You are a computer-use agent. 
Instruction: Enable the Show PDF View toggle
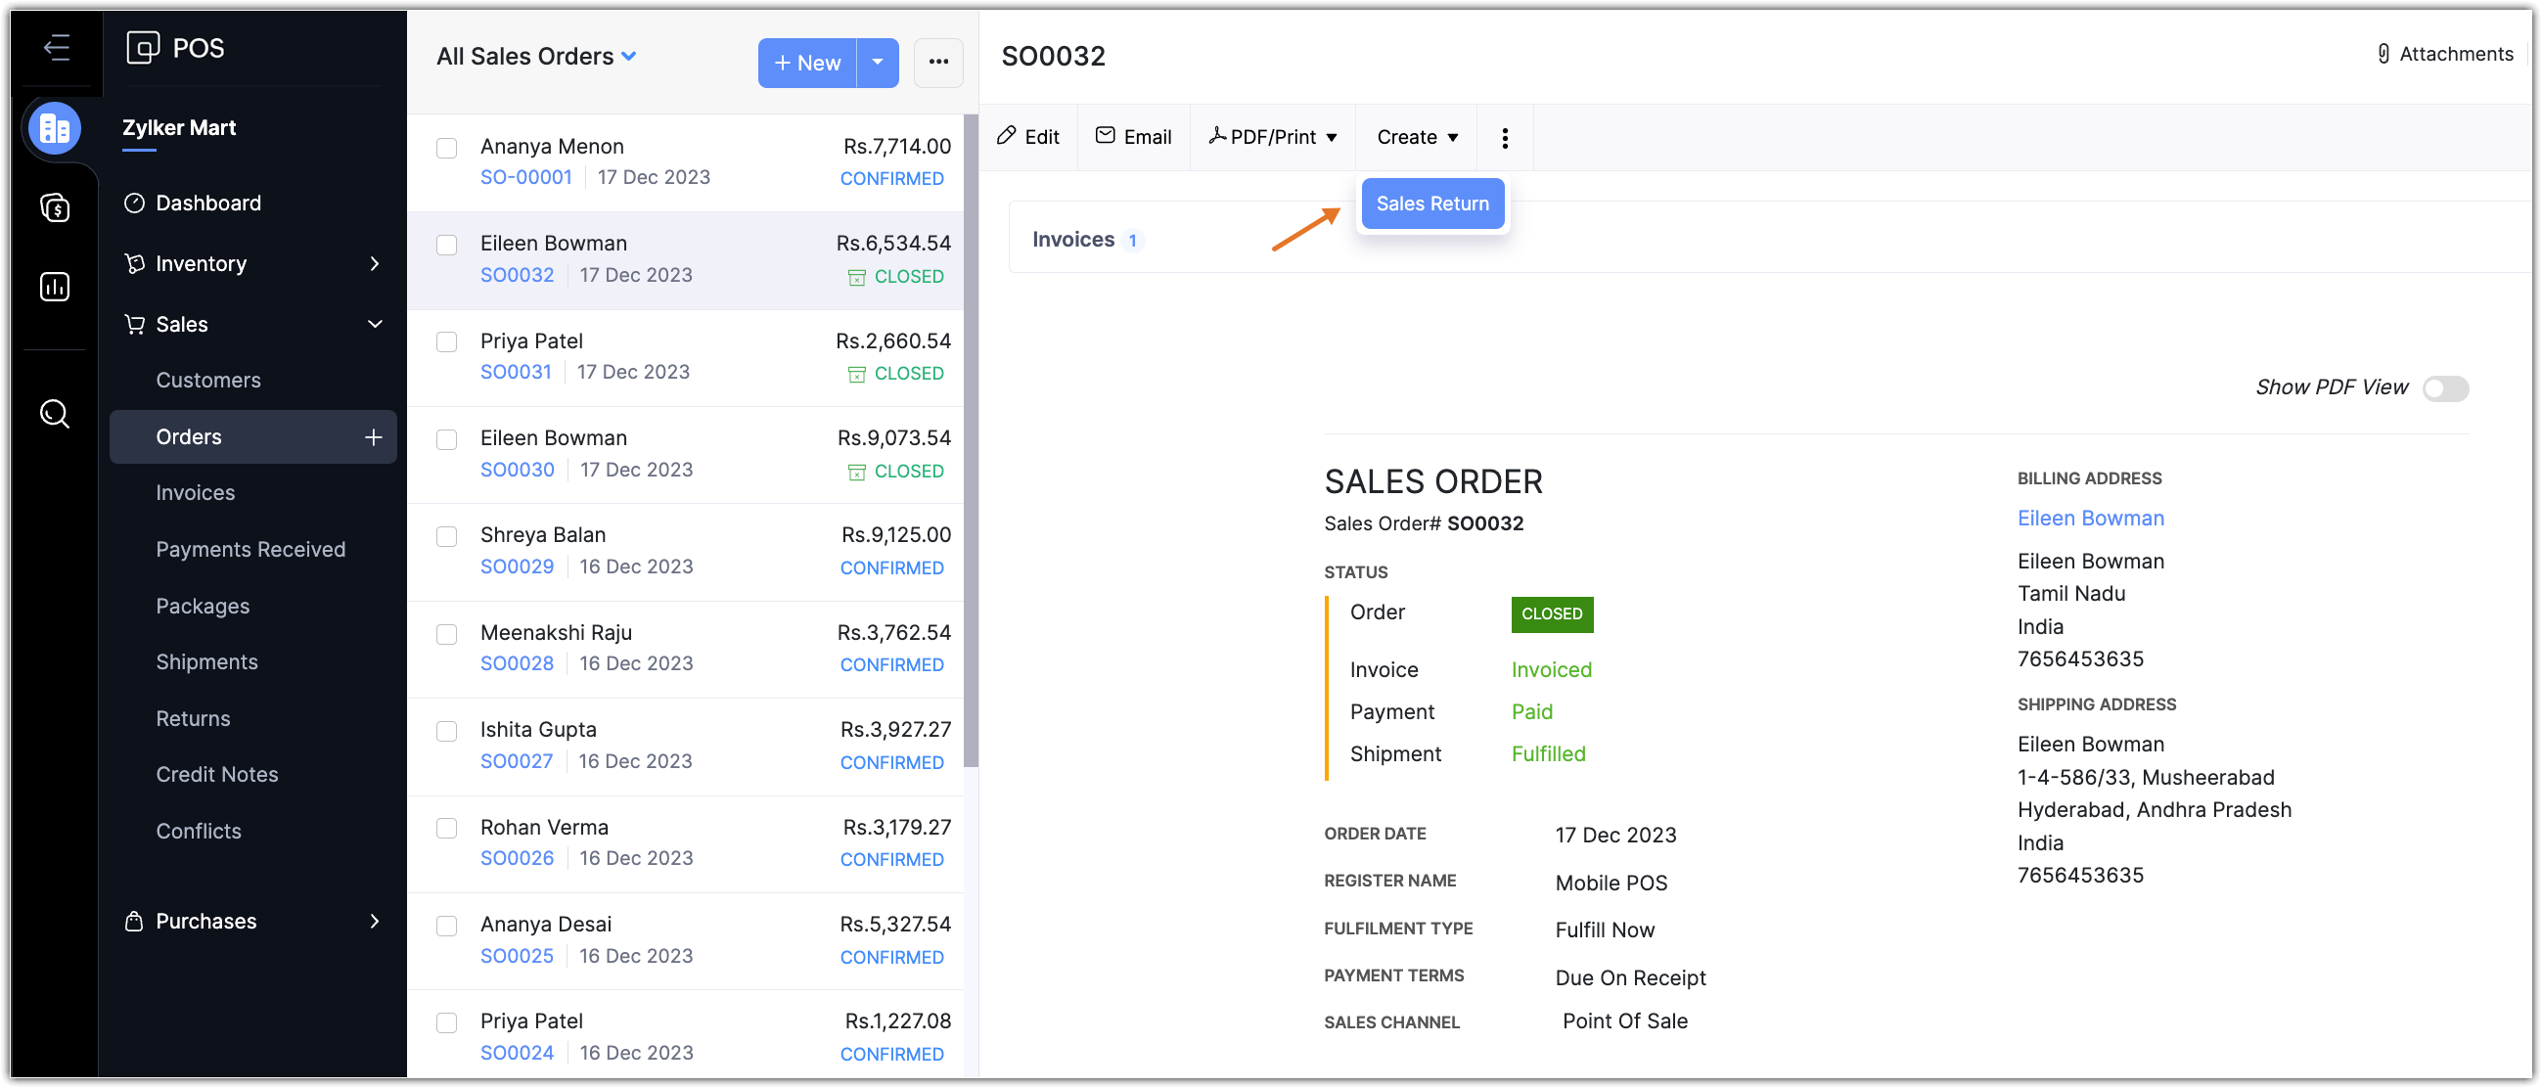tap(2444, 388)
